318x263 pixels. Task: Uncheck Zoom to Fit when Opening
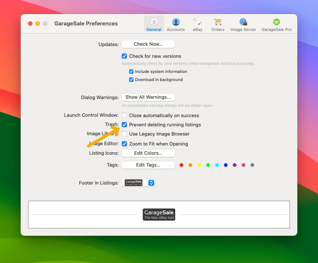click(124, 144)
